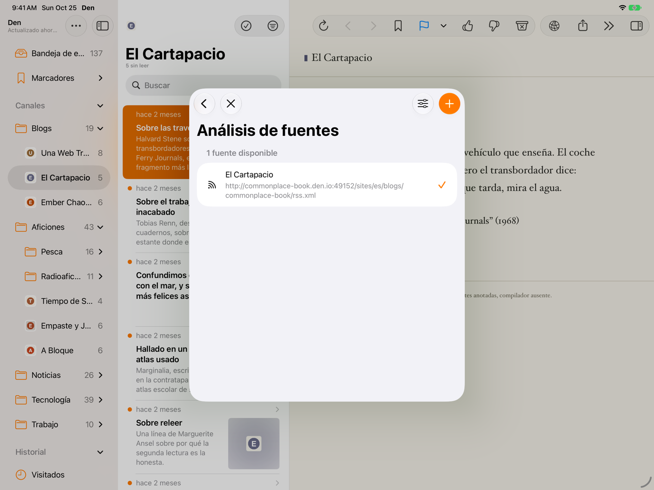Bookmark the current article

pyautogui.click(x=398, y=26)
